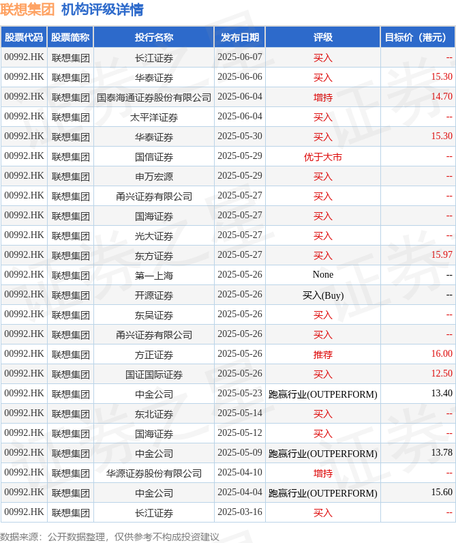Click 增持 rating in 华源证券 row

323,473
